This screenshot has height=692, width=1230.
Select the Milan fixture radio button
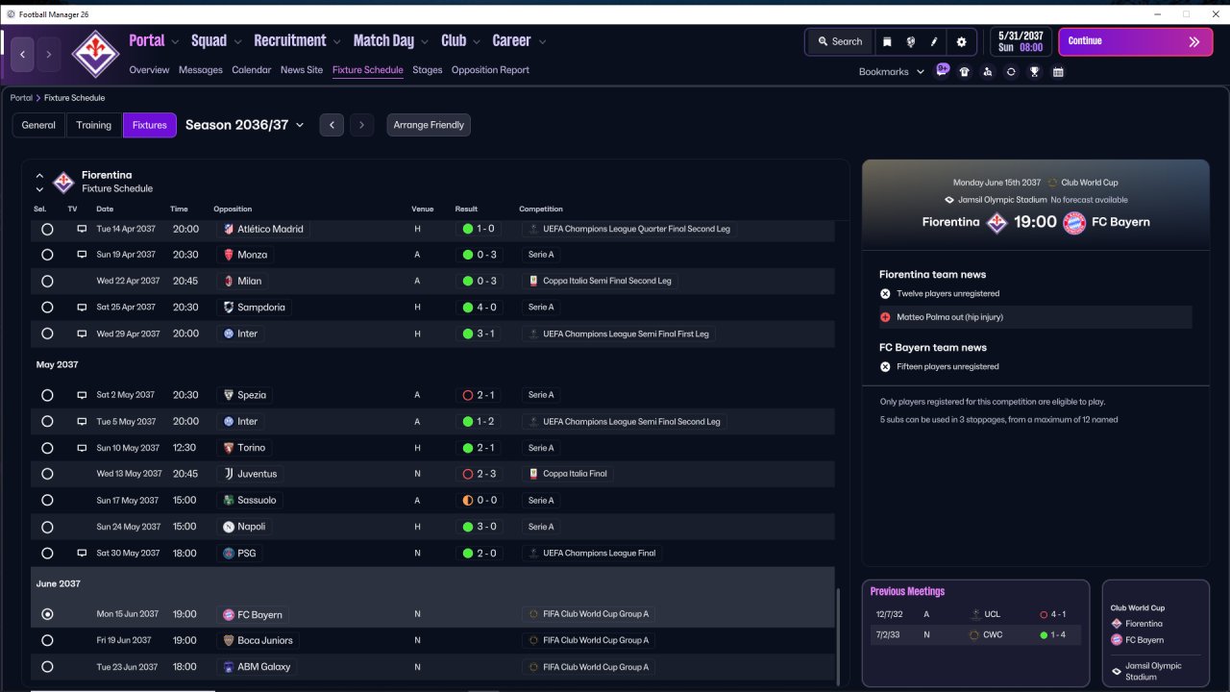(x=47, y=282)
